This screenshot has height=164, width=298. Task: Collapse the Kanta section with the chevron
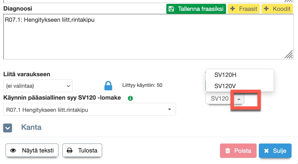8,128
